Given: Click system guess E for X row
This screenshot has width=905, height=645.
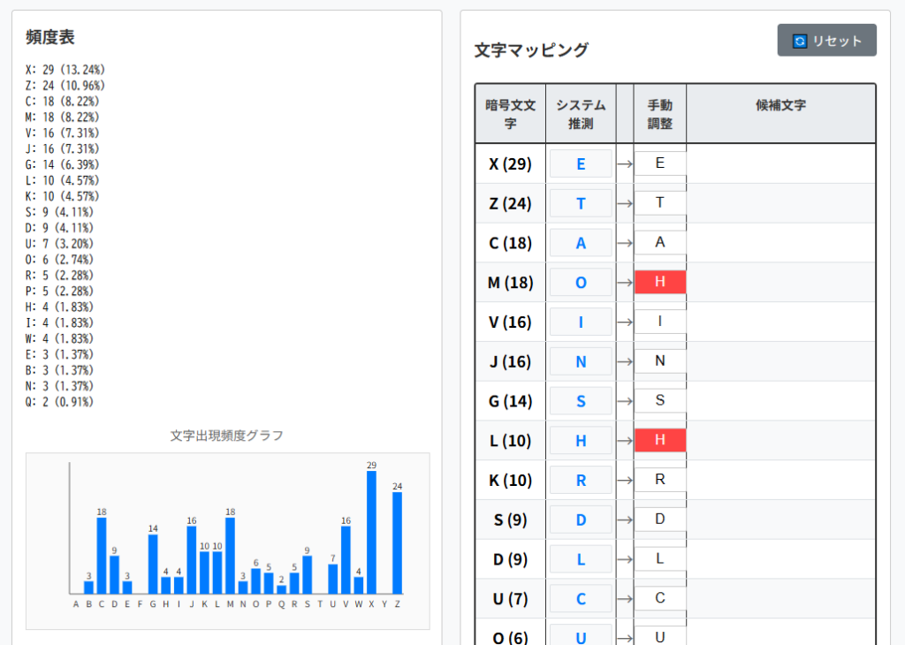Looking at the screenshot, I should point(581,164).
